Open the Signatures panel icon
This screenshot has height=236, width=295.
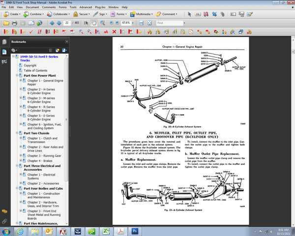pyautogui.click(x=4, y=62)
